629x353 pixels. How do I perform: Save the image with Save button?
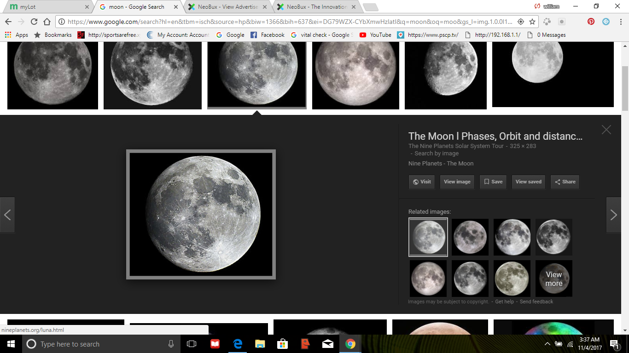click(x=493, y=182)
